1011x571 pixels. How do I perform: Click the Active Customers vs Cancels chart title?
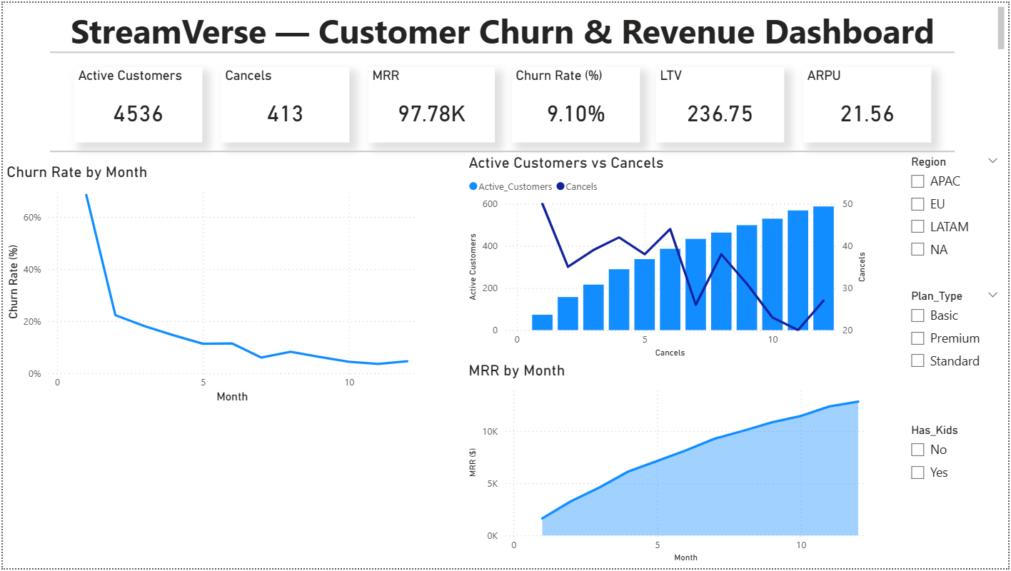(566, 163)
